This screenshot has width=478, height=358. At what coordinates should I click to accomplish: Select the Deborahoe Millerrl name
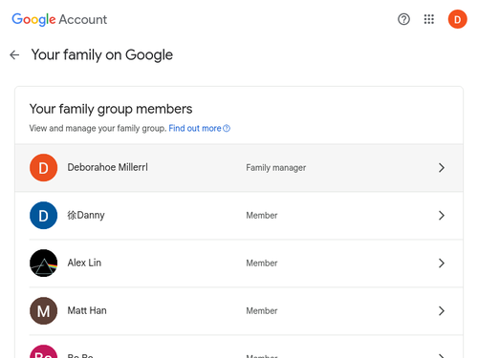(108, 167)
